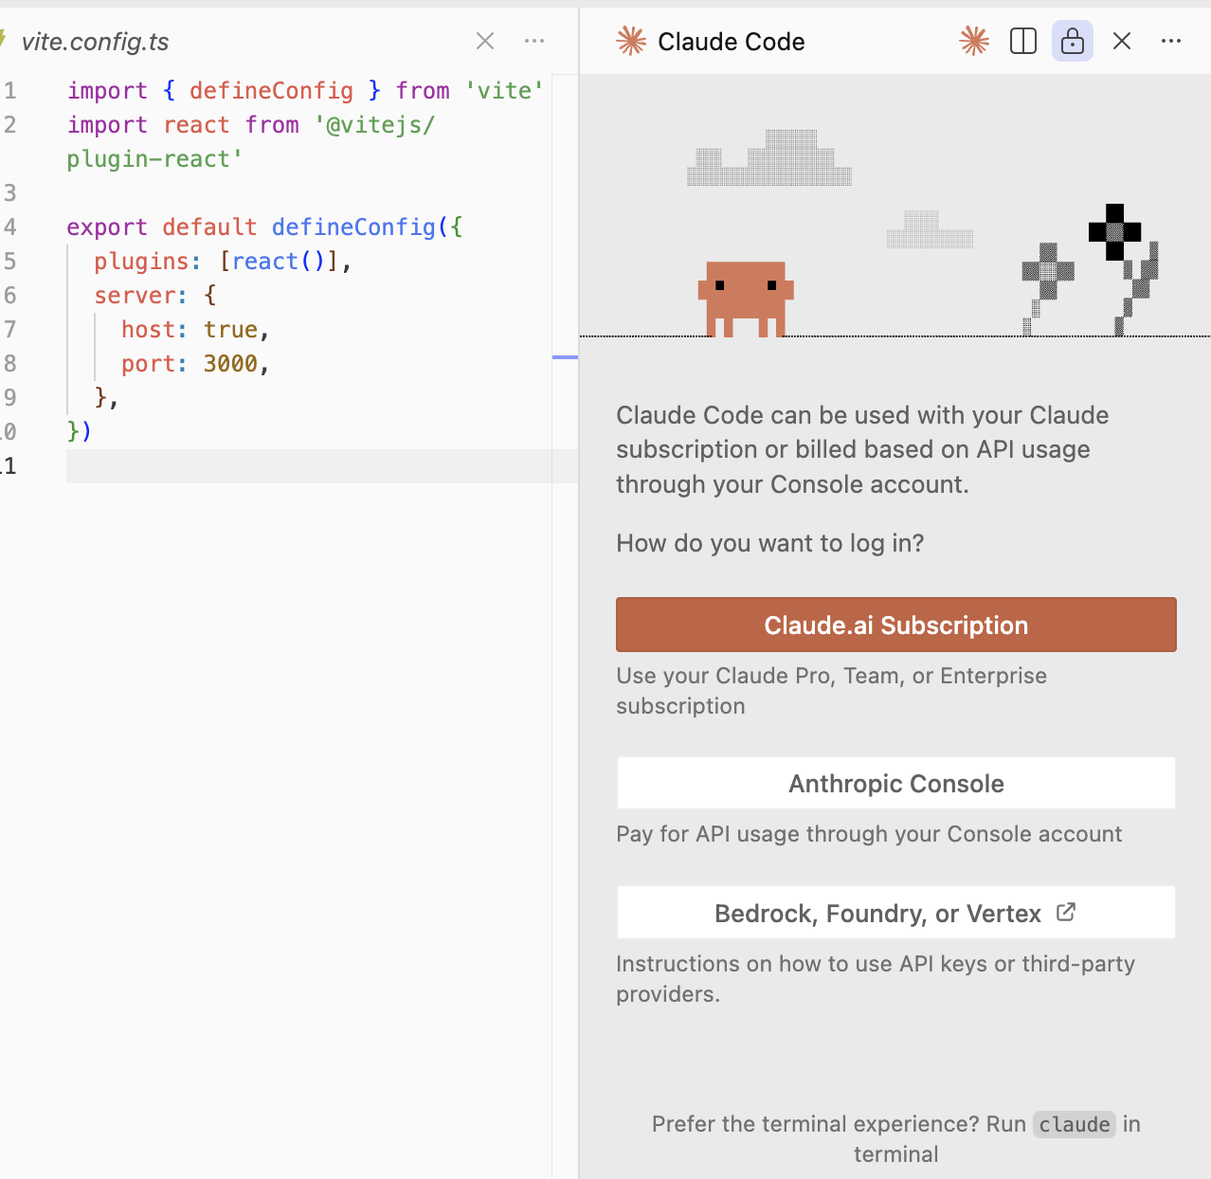
Task: Select the Claude Code tab title
Action: pyautogui.click(x=731, y=42)
